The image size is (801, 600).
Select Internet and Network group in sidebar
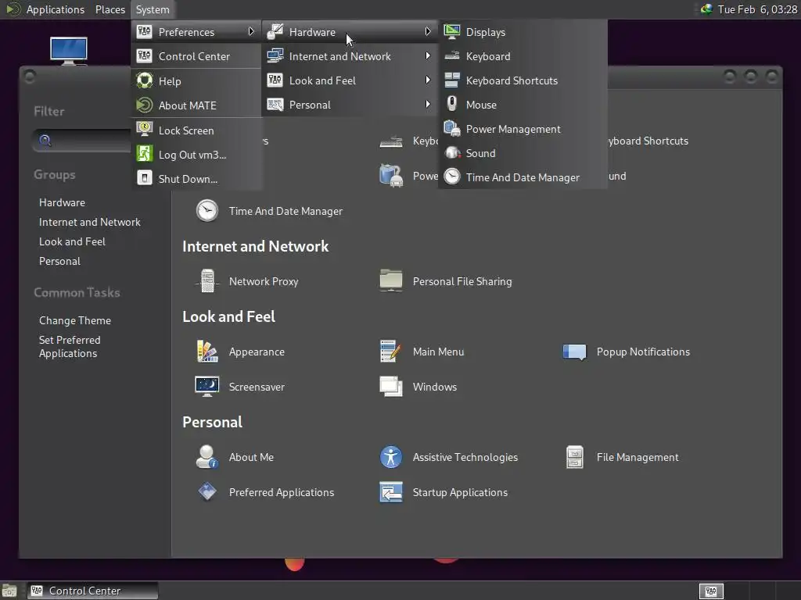[89, 222]
